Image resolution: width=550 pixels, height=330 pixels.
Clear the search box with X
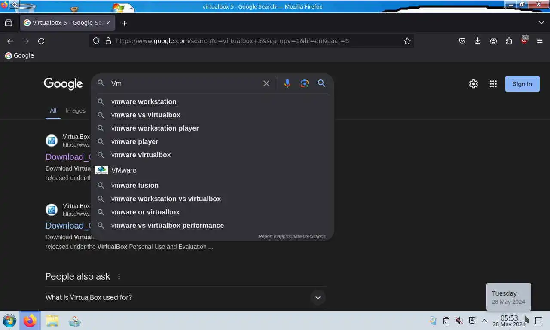pos(266,83)
